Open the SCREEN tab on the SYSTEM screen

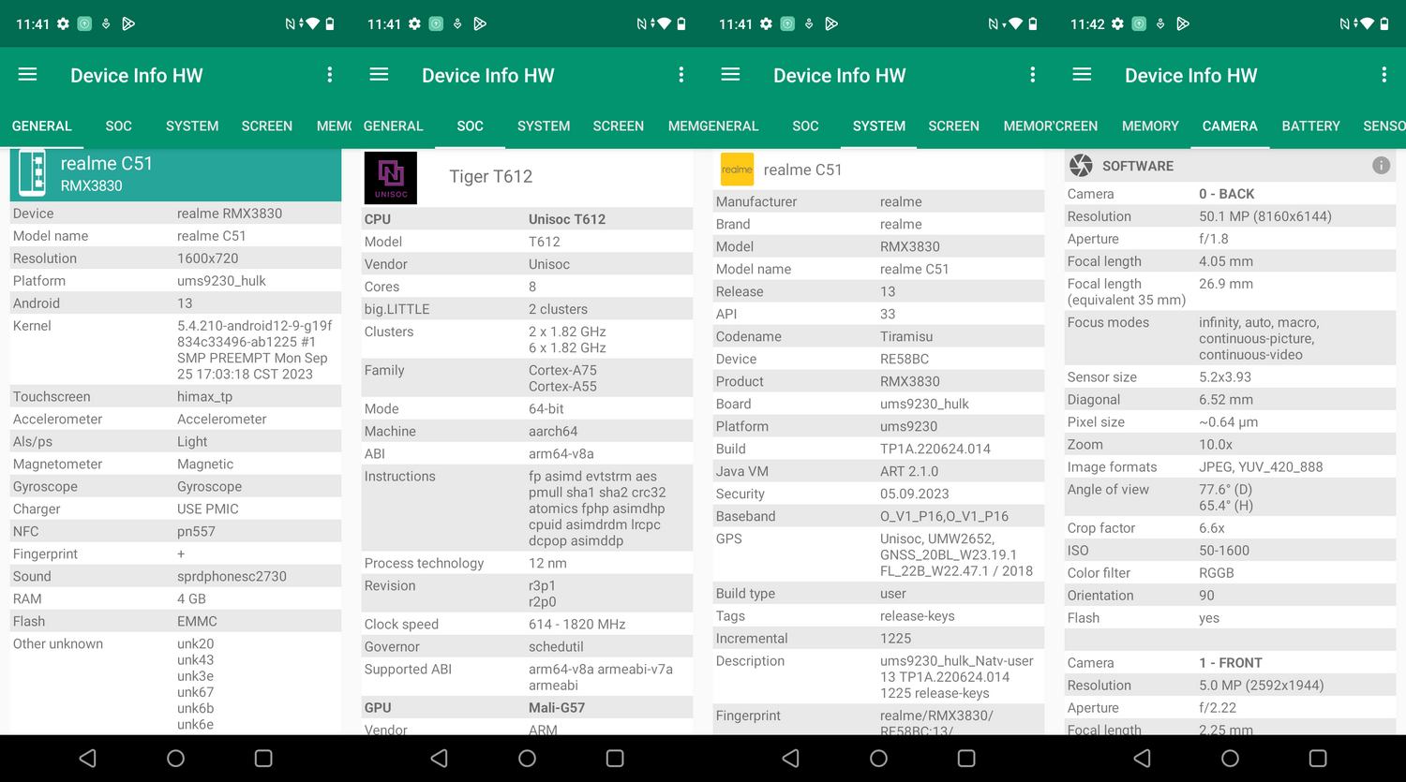pos(953,125)
